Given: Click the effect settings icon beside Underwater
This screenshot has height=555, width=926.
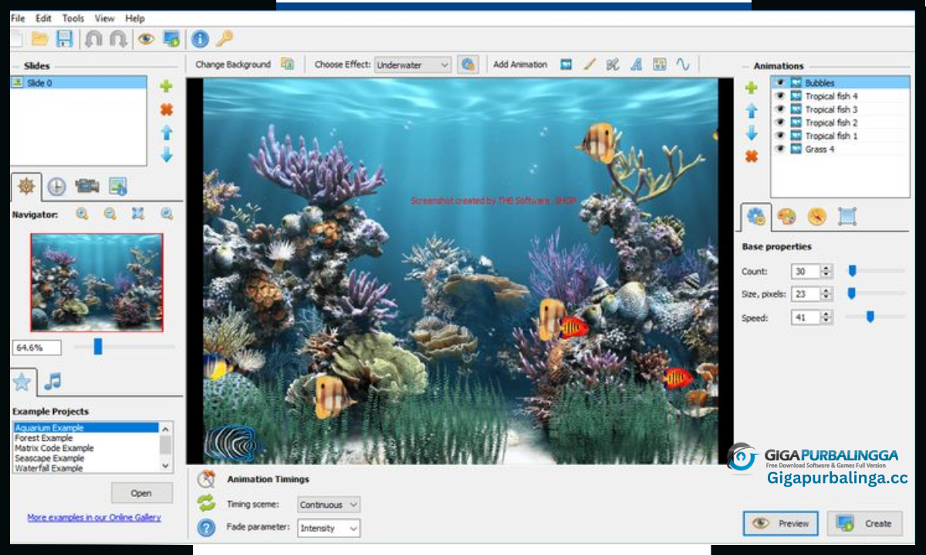Looking at the screenshot, I should click(x=468, y=65).
